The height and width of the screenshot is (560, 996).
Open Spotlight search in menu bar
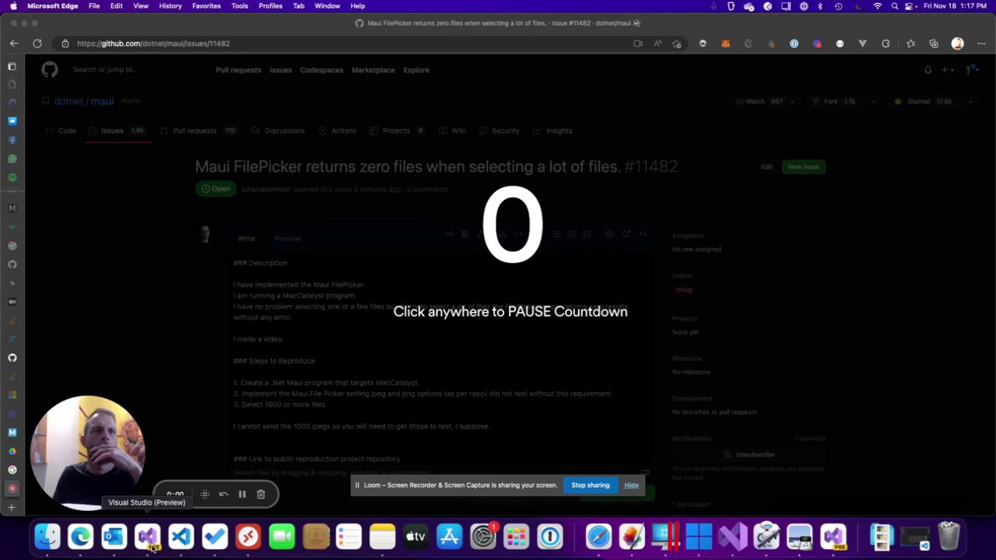[x=895, y=6]
